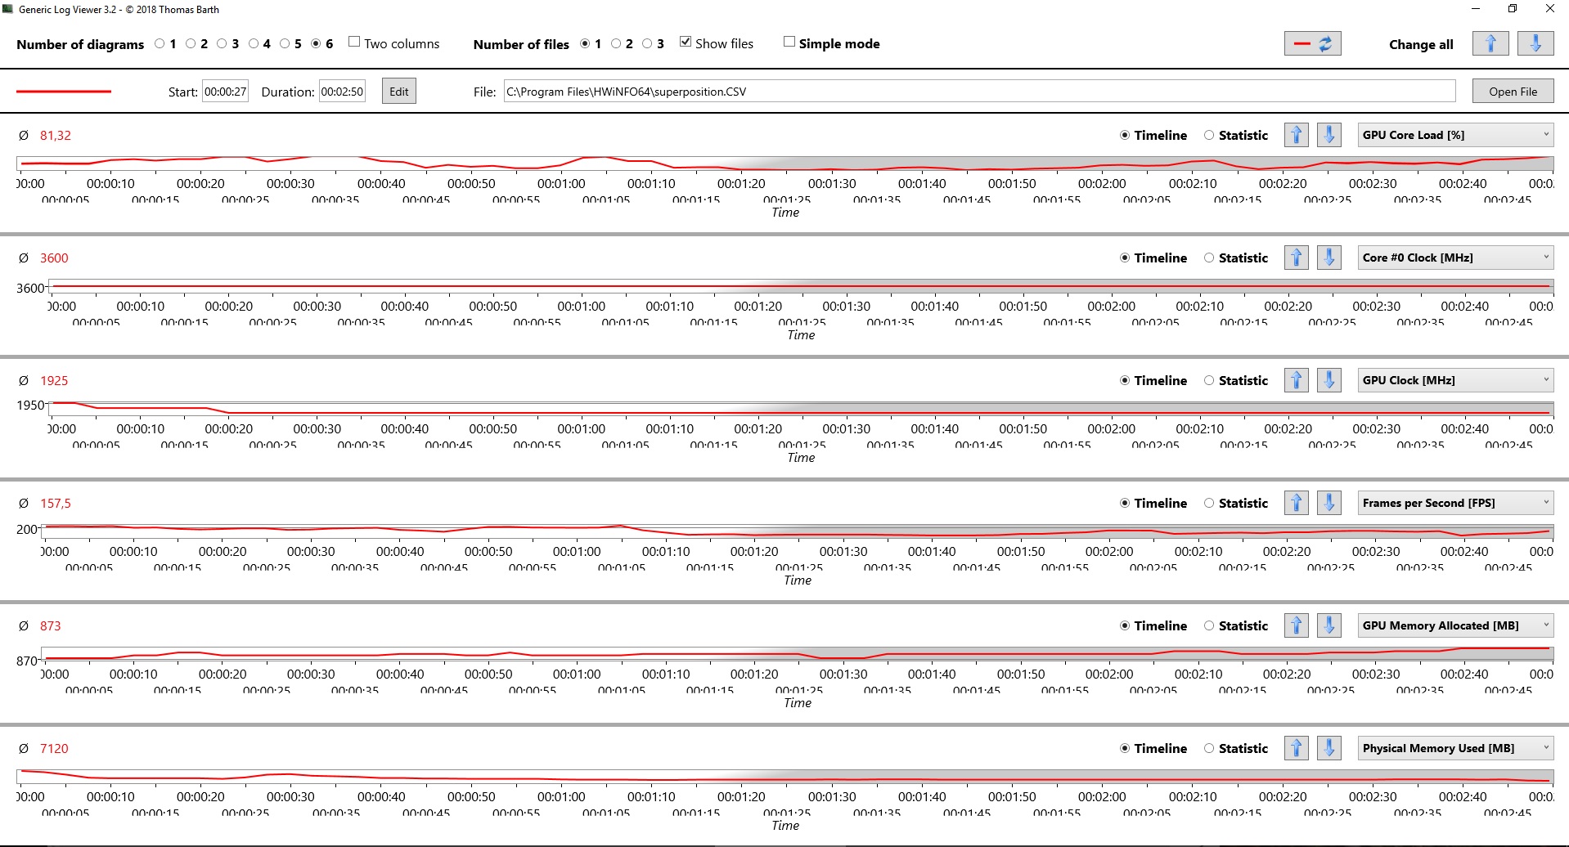Move GPU Core Load diagram down
Image resolution: width=1569 pixels, height=847 pixels.
pos(1329,135)
